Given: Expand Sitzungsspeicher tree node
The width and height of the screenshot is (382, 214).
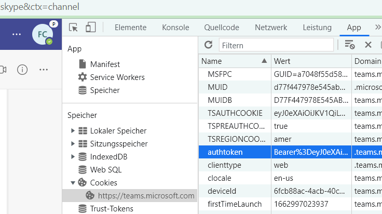Looking at the screenshot, I should coord(73,143).
